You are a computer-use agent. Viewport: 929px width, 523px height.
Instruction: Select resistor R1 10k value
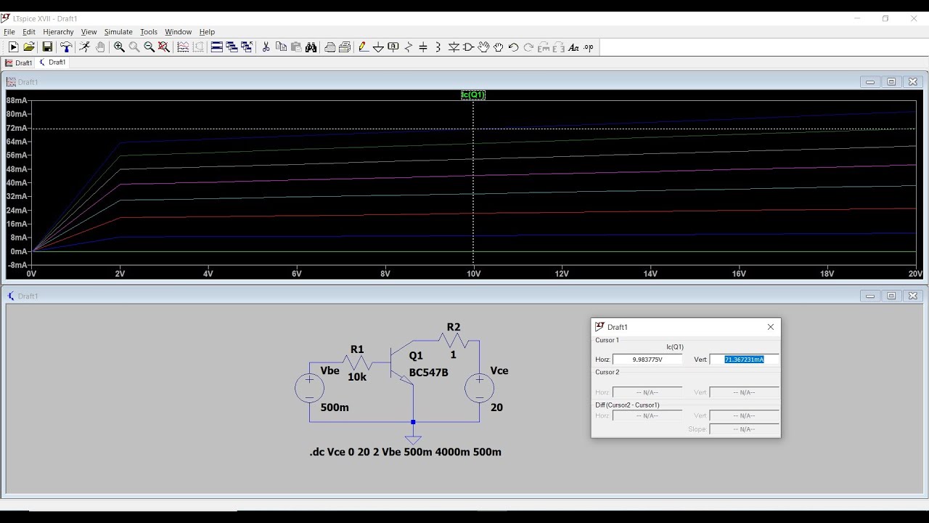[357, 377]
